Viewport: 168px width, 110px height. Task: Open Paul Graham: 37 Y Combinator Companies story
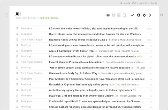coord(97,79)
